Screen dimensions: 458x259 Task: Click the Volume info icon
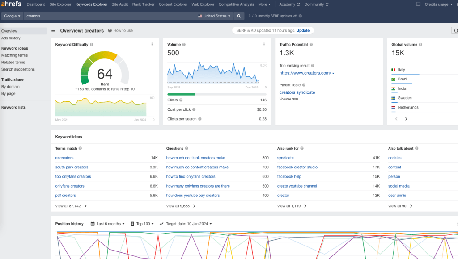click(x=184, y=45)
